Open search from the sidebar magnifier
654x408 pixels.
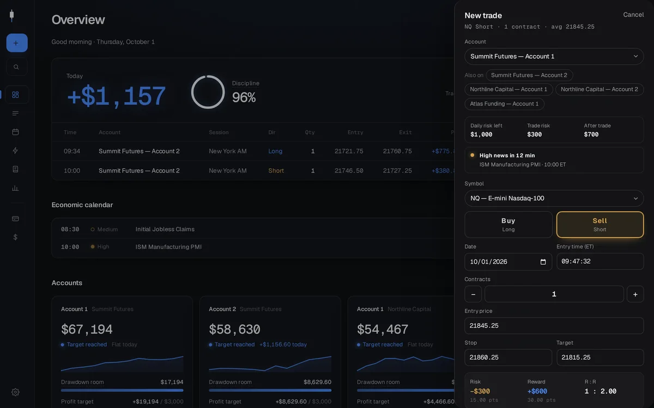pos(16,67)
